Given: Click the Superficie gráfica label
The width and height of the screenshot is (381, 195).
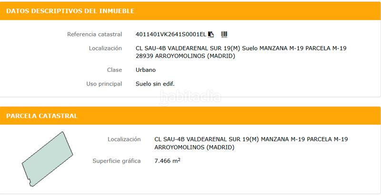Looking at the screenshot, I should (x=117, y=161).
